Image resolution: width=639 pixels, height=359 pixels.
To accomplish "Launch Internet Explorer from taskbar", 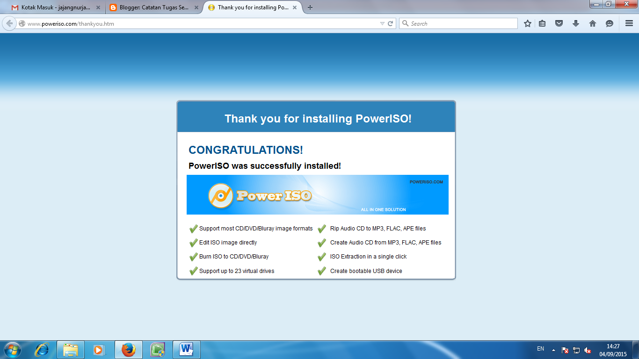I will (x=42, y=350).
